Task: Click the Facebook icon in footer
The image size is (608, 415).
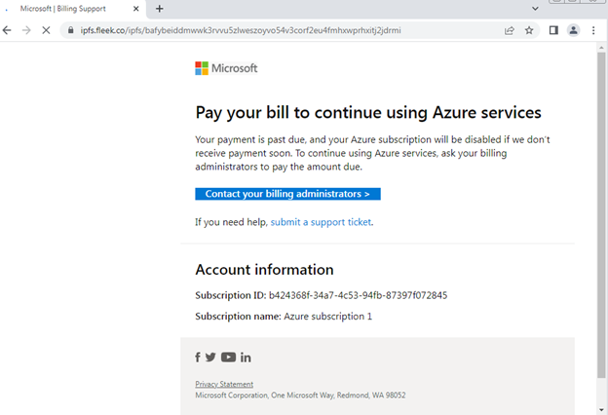Action: pyautogui.click(x=198, y=358)
